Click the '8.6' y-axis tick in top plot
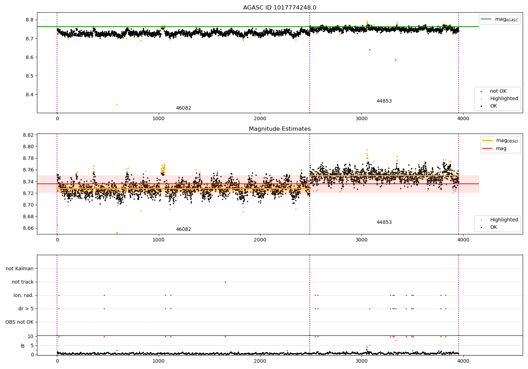528x369 pixels. point(30,58)
